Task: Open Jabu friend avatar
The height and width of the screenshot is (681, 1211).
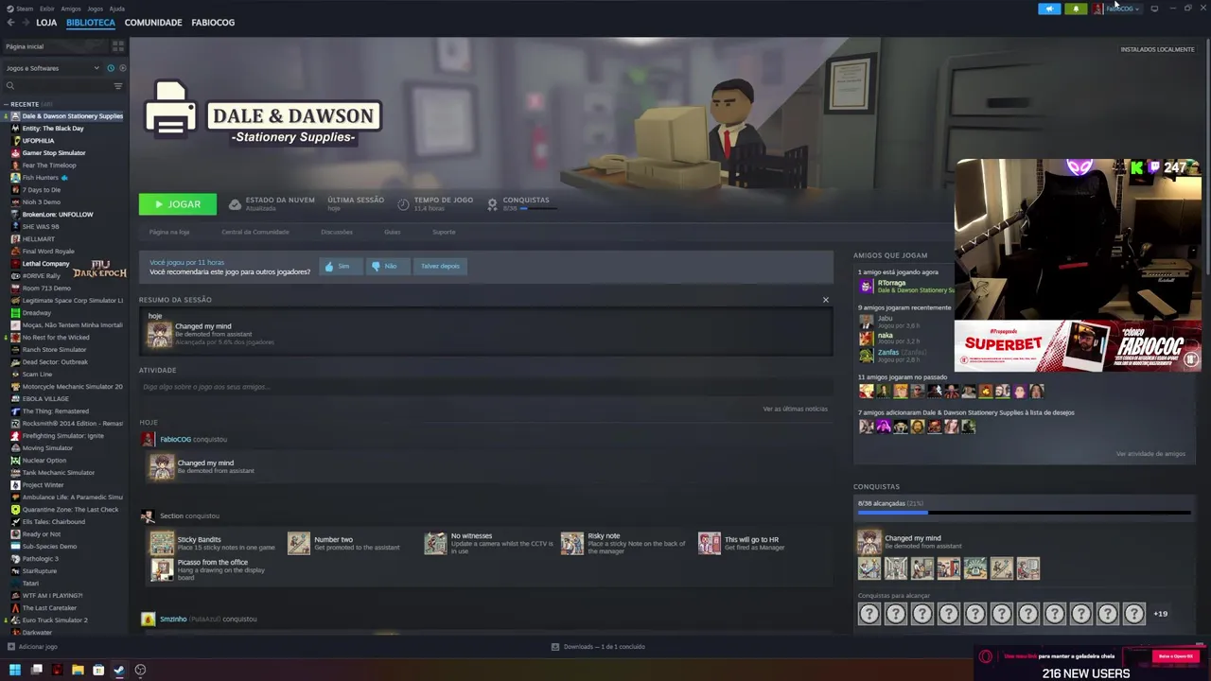Action: 866,322
